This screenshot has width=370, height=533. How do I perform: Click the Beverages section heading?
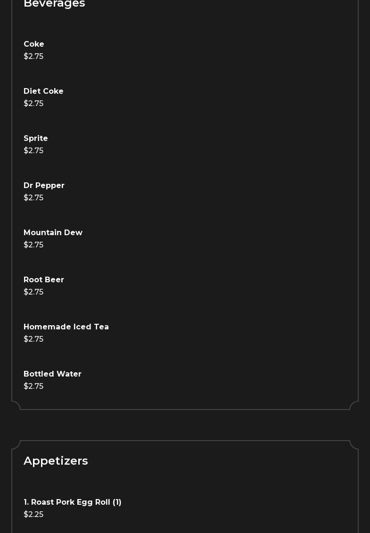(x=54, y=4)
